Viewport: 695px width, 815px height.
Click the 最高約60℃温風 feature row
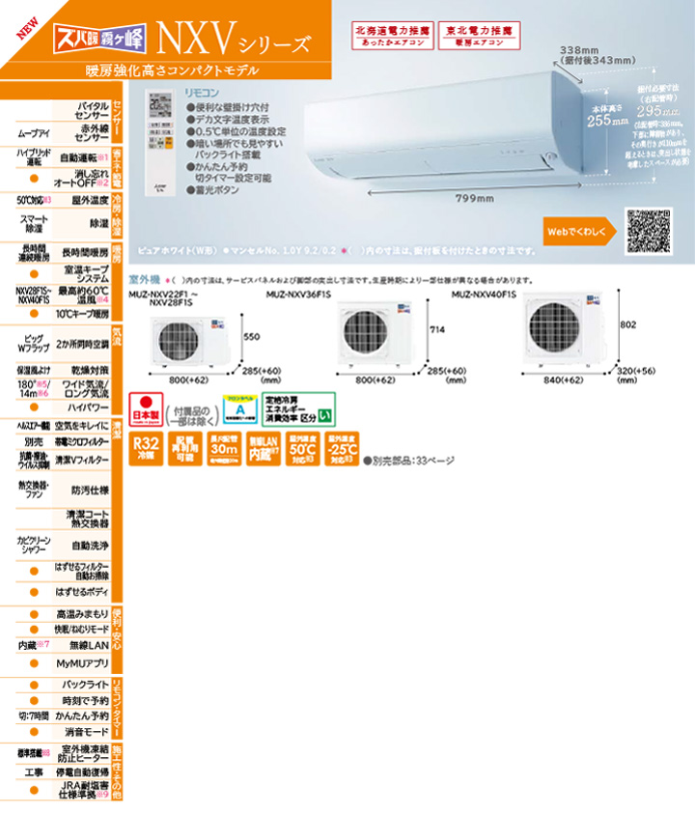pos(64,295)
